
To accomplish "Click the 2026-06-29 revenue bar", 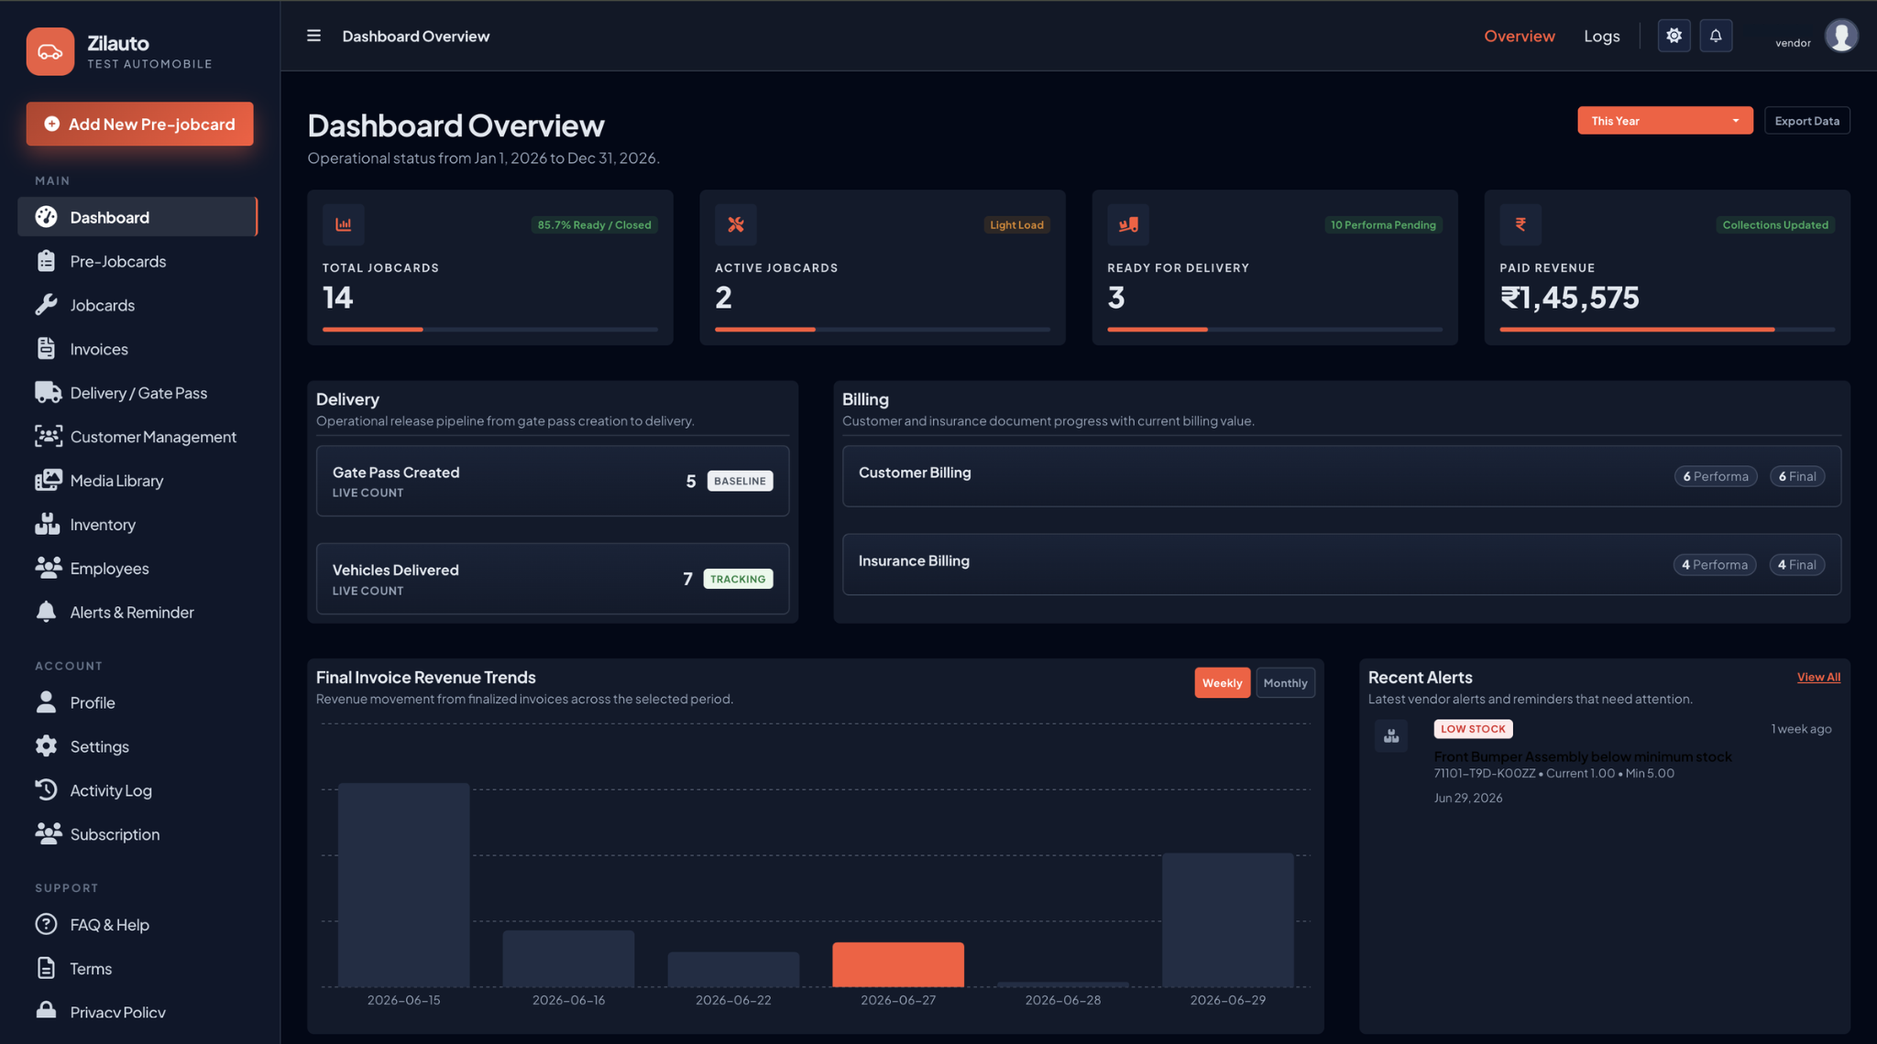I will (1228, 919).
